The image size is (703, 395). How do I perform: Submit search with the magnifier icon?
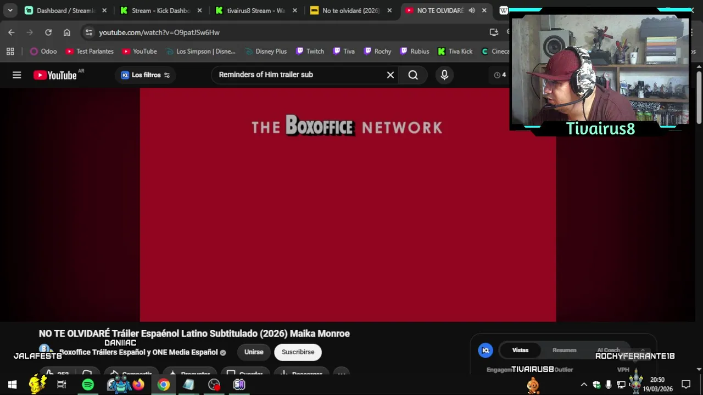(x=413, y=75)
